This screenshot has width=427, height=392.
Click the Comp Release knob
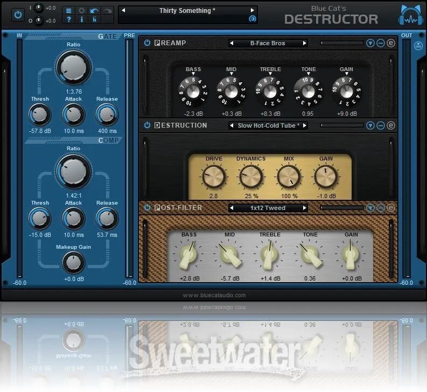pyautogui.click(x=107, y=219)
